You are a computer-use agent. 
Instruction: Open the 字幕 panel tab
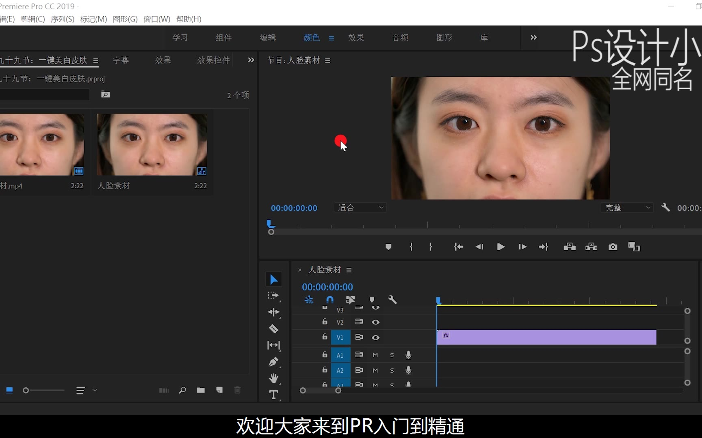point(121,60)
